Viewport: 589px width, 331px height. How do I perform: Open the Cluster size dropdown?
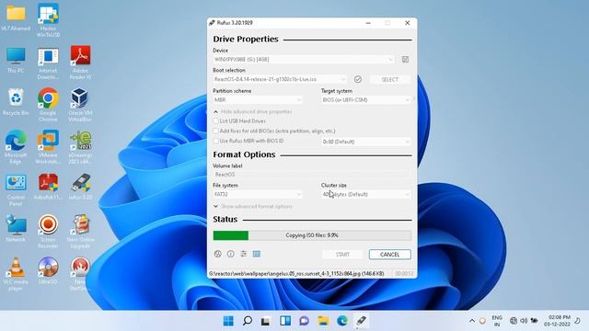click(365, 194)
